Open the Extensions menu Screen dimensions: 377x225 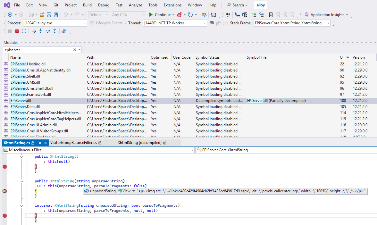pos(172,5)
